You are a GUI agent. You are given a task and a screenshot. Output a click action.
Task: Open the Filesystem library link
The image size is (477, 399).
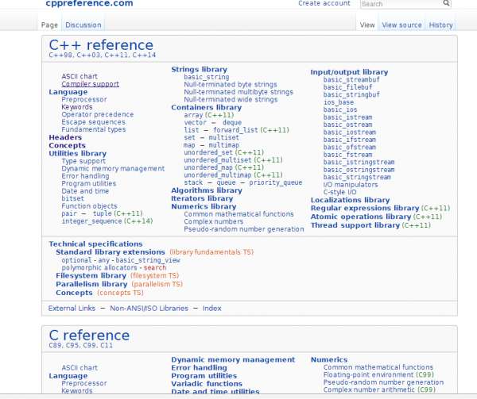91,276
